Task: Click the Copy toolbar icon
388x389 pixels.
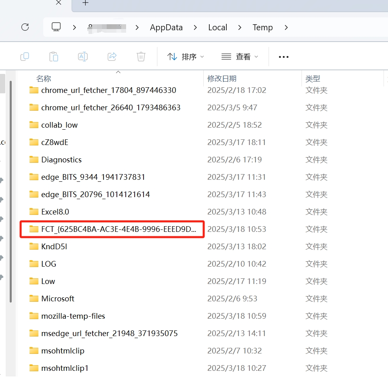Action: [x=25, y=57]
